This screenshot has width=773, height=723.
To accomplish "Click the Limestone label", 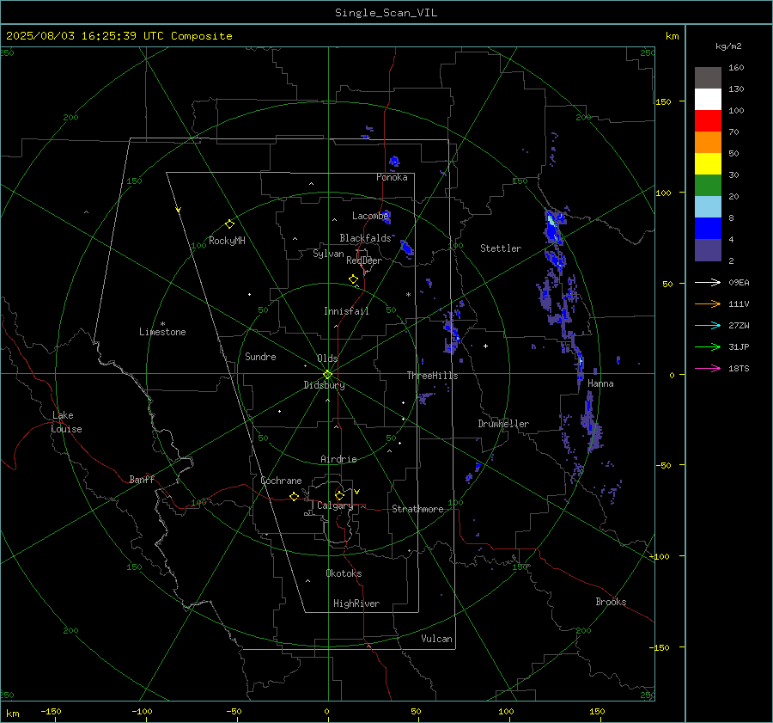I will point(162,332).
